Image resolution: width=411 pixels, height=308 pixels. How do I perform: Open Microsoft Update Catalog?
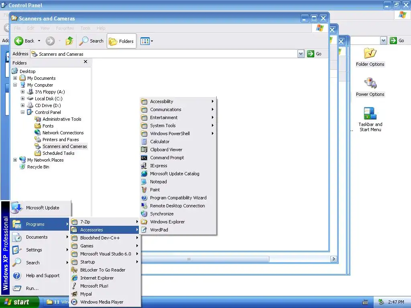(x=178, y=174)
